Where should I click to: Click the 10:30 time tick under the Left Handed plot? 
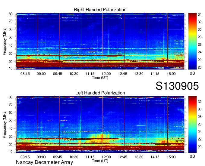coord(74,157)
